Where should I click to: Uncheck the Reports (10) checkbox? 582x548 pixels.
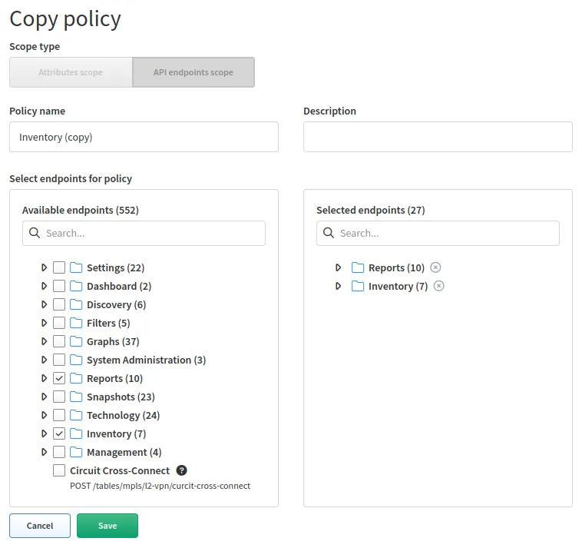click(x=59, y=378)
